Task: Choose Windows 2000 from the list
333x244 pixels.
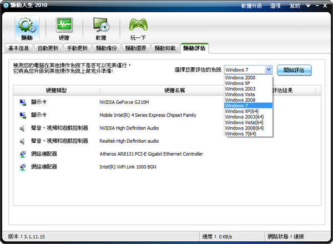Action: (249, 78)
